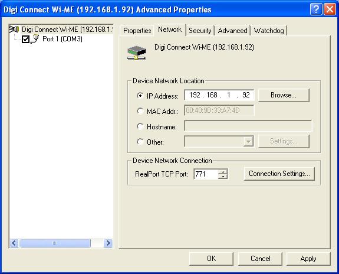Switch to the Watchdog tab
Image resolution: width=339 pixels, height=274 pixels.
tap(269, 31)
